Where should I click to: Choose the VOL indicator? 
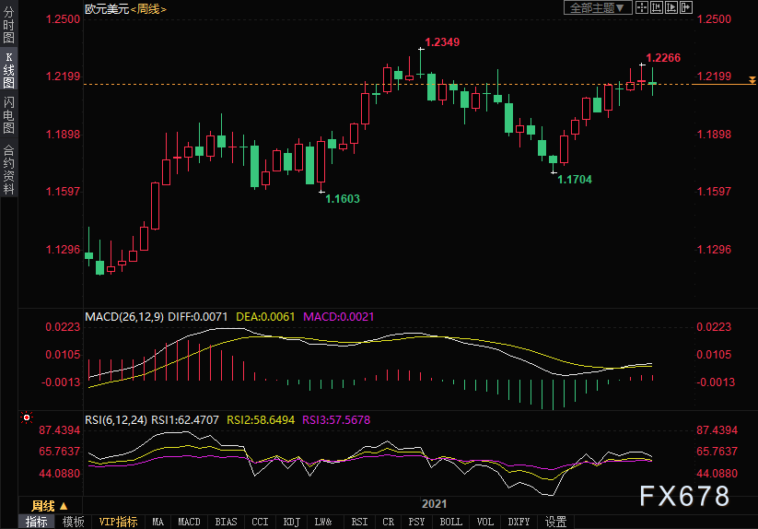(x=484, y=522)
